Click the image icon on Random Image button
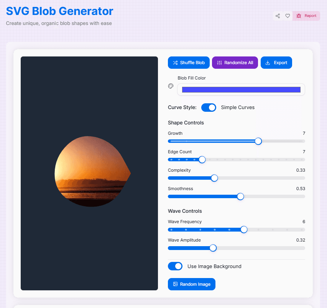Screen dimensions: 327x308 [176, 284]
